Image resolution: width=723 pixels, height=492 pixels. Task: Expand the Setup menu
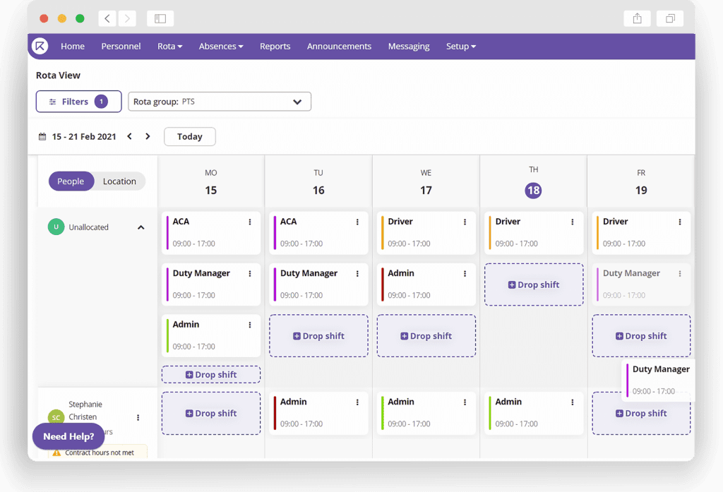coord(460,47)
